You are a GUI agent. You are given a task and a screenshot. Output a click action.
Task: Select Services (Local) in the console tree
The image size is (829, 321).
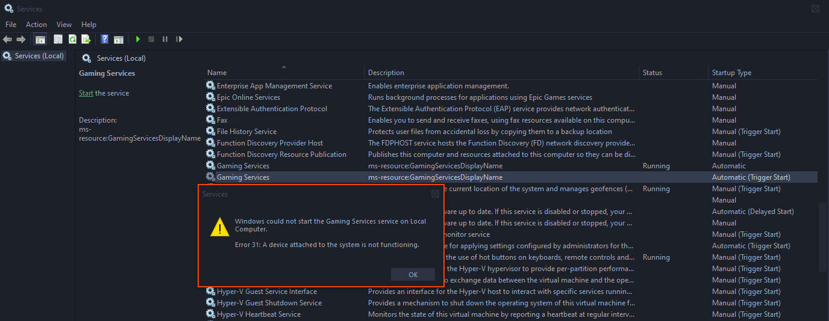(39, 56)
